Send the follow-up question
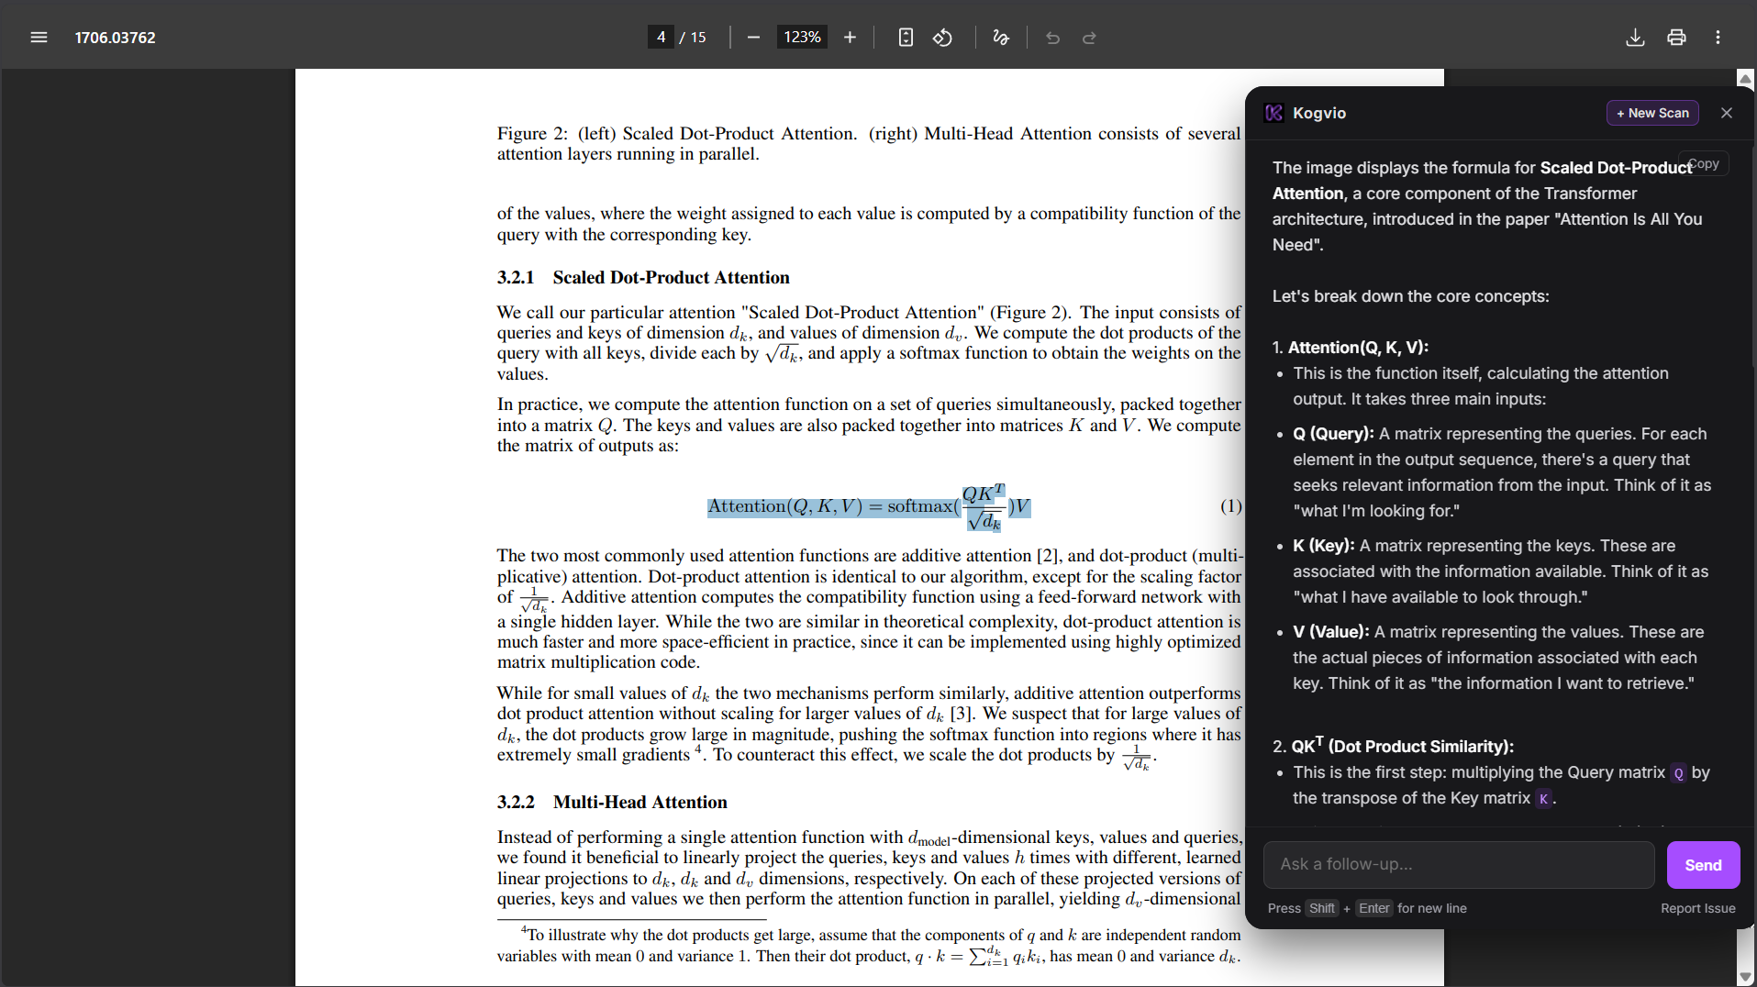This screenshot has width=1757, height=987. click(1703, 865)
